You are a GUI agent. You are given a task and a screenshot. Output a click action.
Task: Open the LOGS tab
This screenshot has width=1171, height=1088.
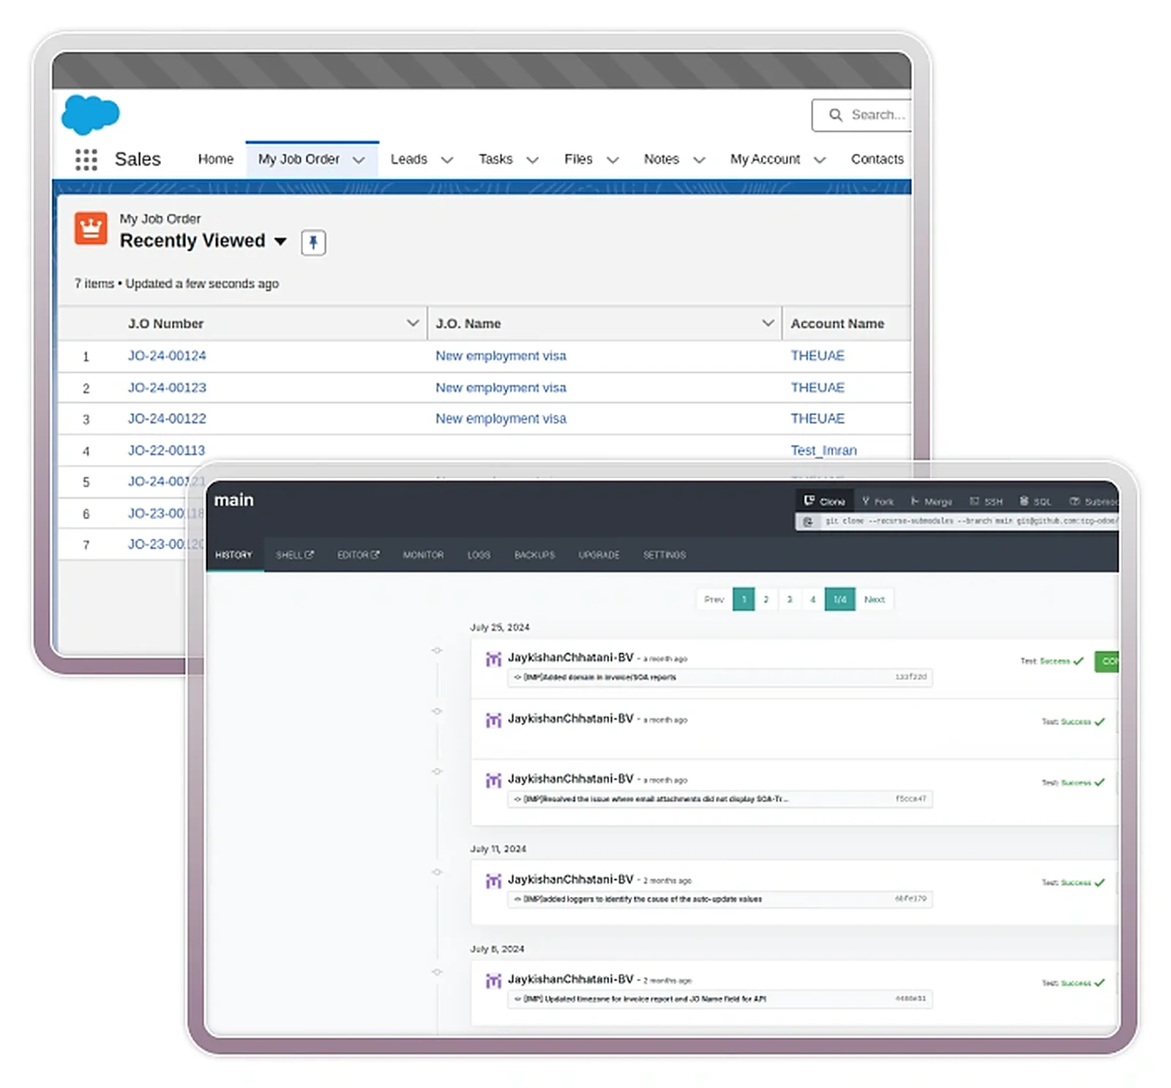point(479,555)
